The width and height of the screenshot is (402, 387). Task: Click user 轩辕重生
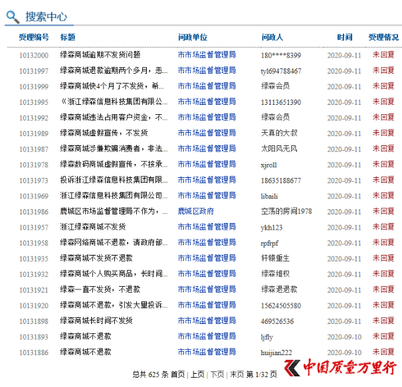275,258
